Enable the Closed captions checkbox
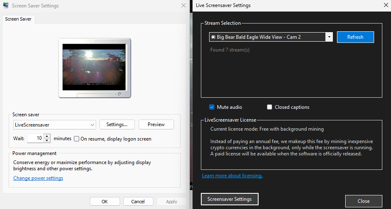This screenshot has height=209, width=391. pos(269,107)
